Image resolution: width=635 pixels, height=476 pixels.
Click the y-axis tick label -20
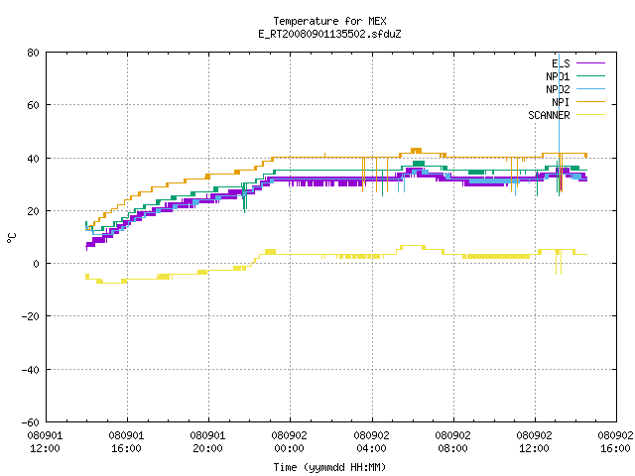pyautogui.click(x=31, y=316)
